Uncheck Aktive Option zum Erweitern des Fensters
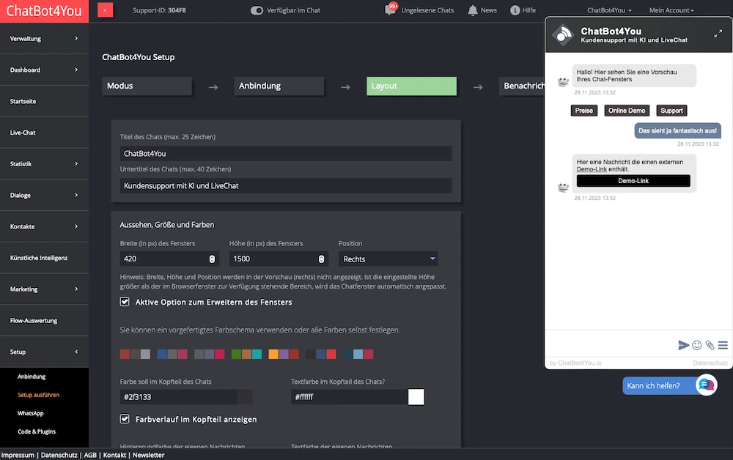This screenshot has height=460, width=733. coord(125,302)
